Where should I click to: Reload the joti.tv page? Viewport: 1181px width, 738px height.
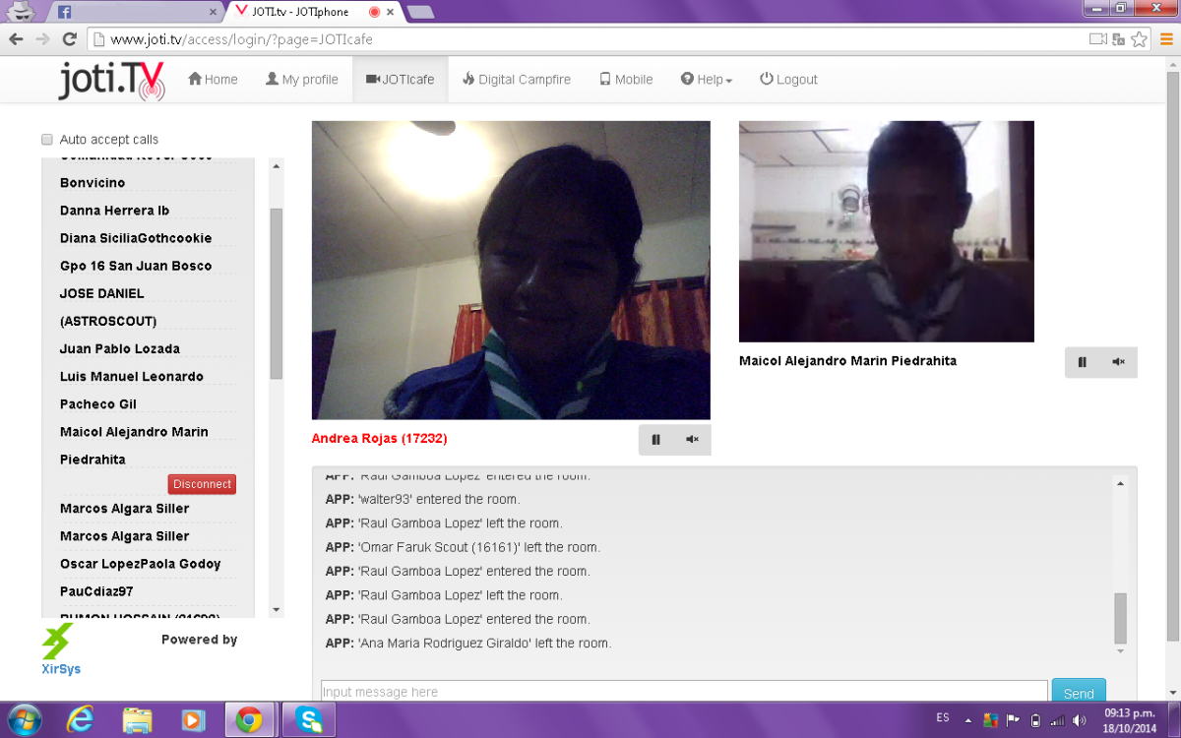(69, 39)
